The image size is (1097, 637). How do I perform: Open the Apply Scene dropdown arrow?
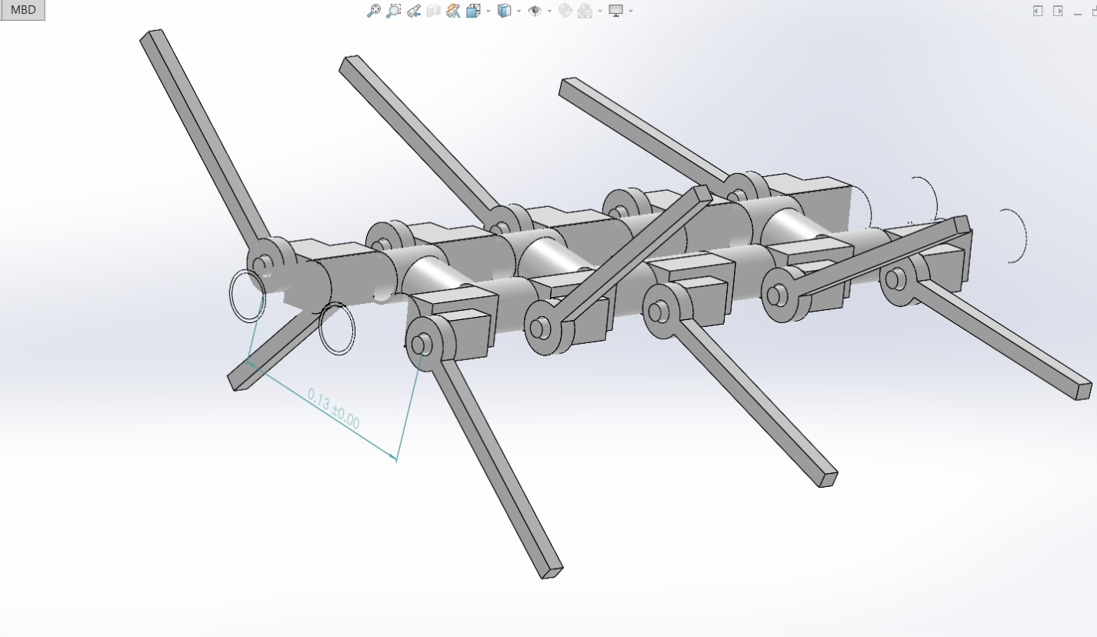[600, 12]
